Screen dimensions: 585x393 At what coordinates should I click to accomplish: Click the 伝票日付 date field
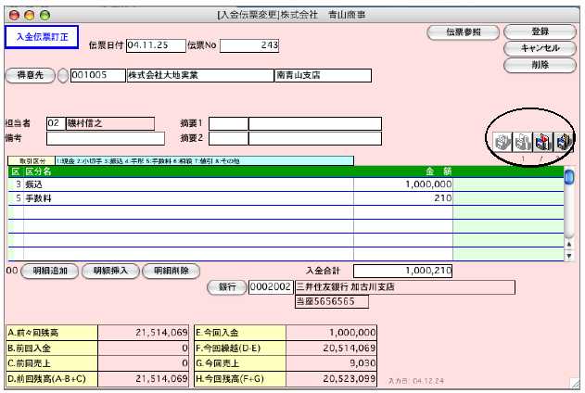click(x=155, y=44)
